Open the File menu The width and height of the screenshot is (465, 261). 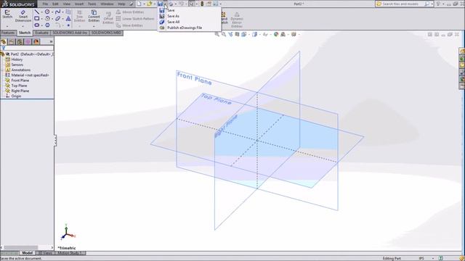pos(45,4)
